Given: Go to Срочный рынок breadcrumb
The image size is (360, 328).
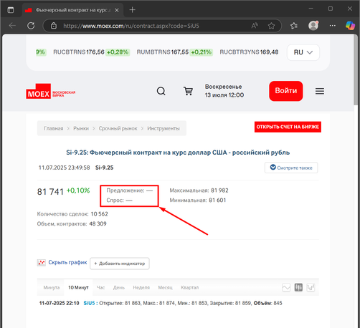Looking at the screenshot, I should [x=118, y=128].
